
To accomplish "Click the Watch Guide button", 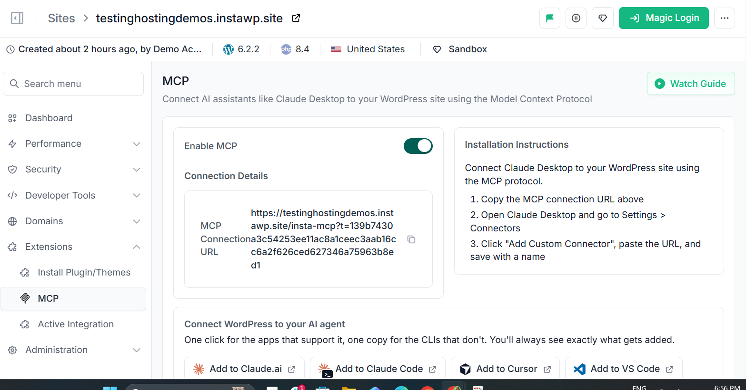I will coord(691,84).
